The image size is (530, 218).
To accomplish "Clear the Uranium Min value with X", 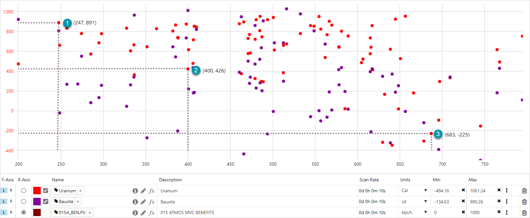I will click(x=463, y=190).
